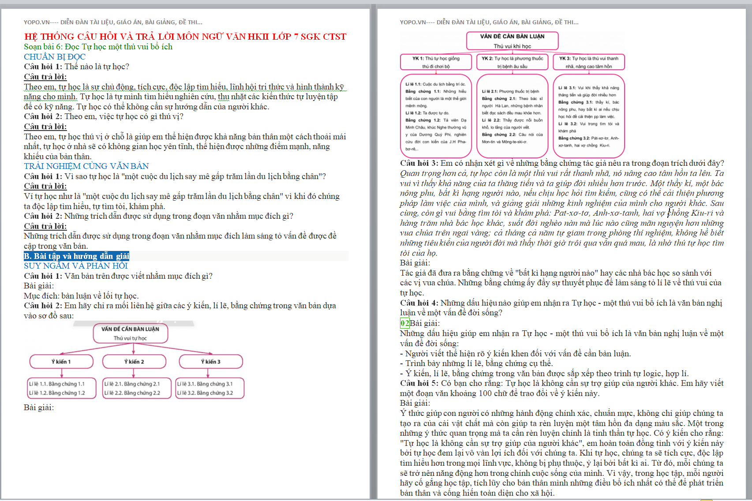Image resolution: width=752 pixels, height=501 pixels.
Task: Click the green boxed '02' marker
Action: (x=405, y=323)
